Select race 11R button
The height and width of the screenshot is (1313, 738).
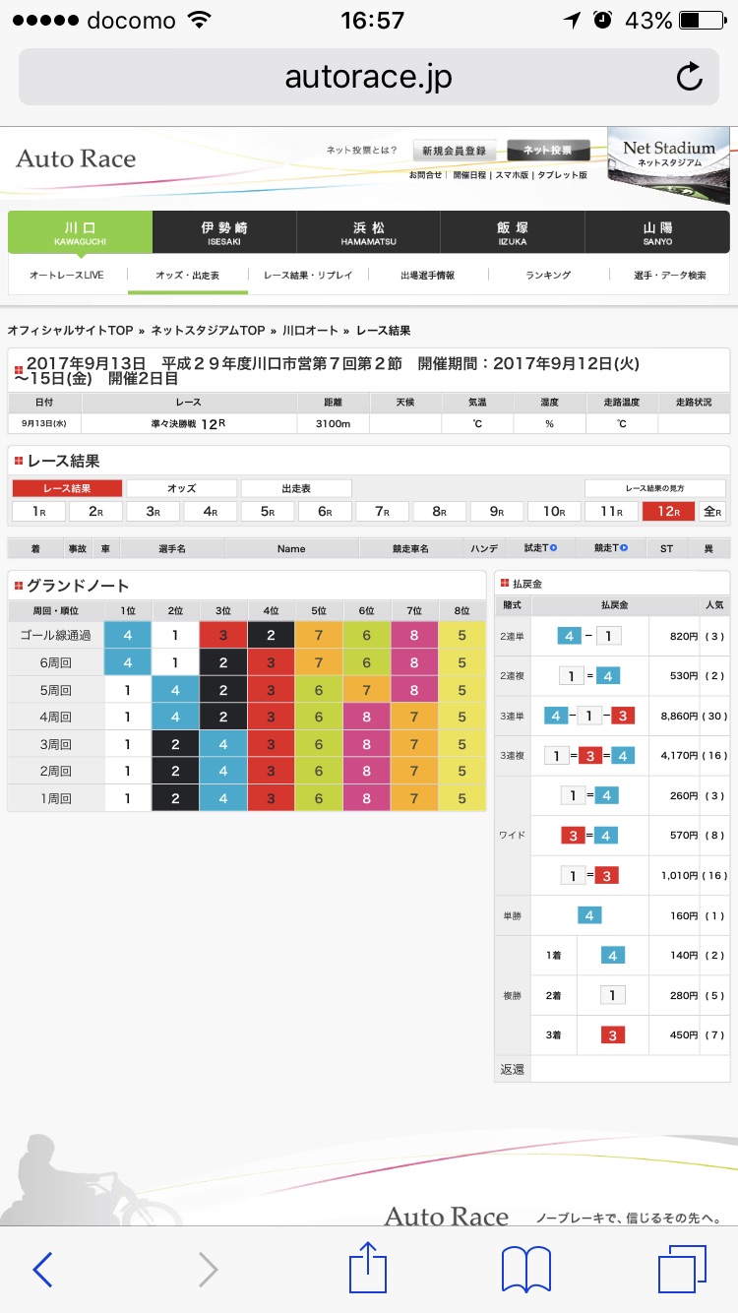(611, 512)
